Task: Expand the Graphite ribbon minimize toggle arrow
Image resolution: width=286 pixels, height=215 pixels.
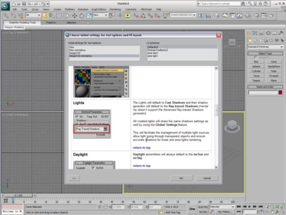Action: pos(88,23)
